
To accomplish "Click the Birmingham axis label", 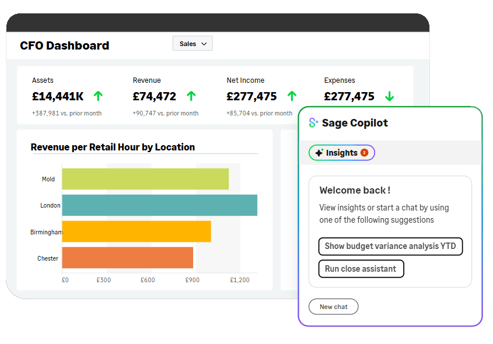I will click(47, 232).
